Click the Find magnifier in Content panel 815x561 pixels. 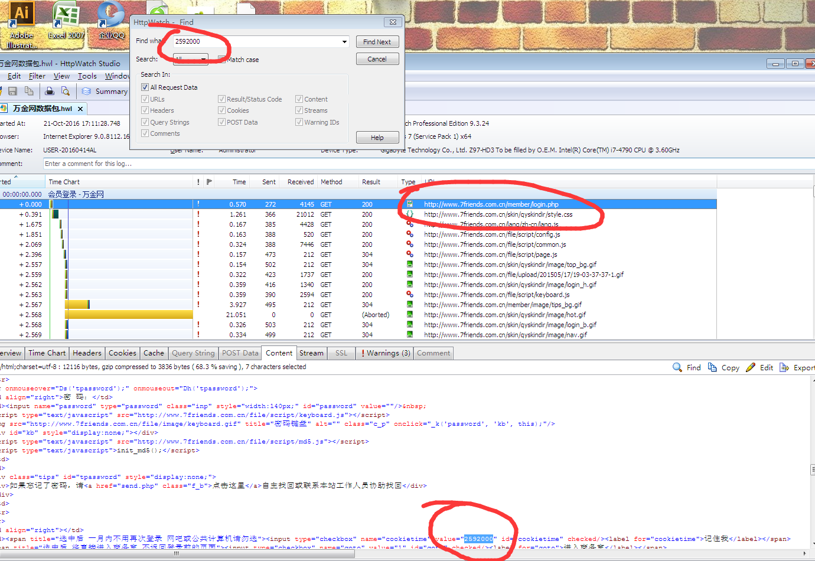[x=677, y=367]
